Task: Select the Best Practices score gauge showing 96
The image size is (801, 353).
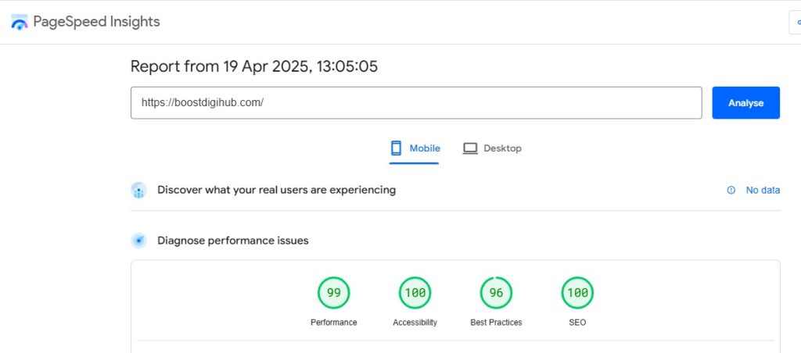Action: tap(496, 293)
